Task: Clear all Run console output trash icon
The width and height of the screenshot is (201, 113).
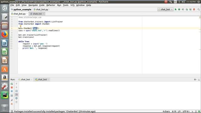Action: 16,102
